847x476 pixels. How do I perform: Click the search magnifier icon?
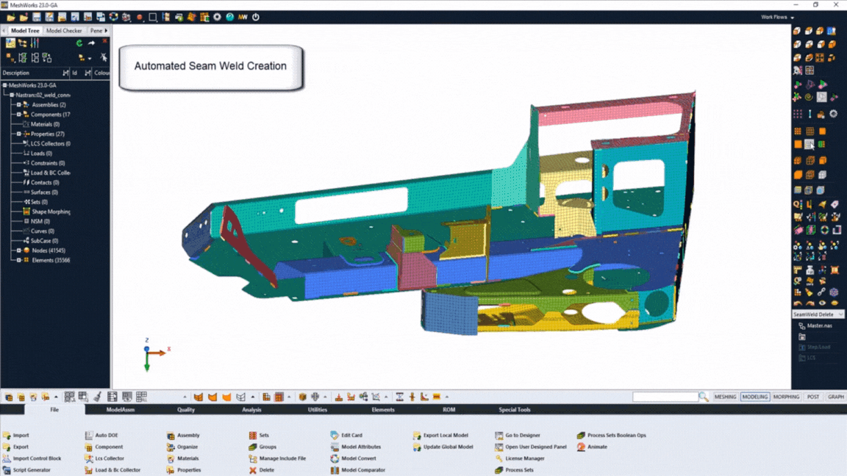coord(704,397)
